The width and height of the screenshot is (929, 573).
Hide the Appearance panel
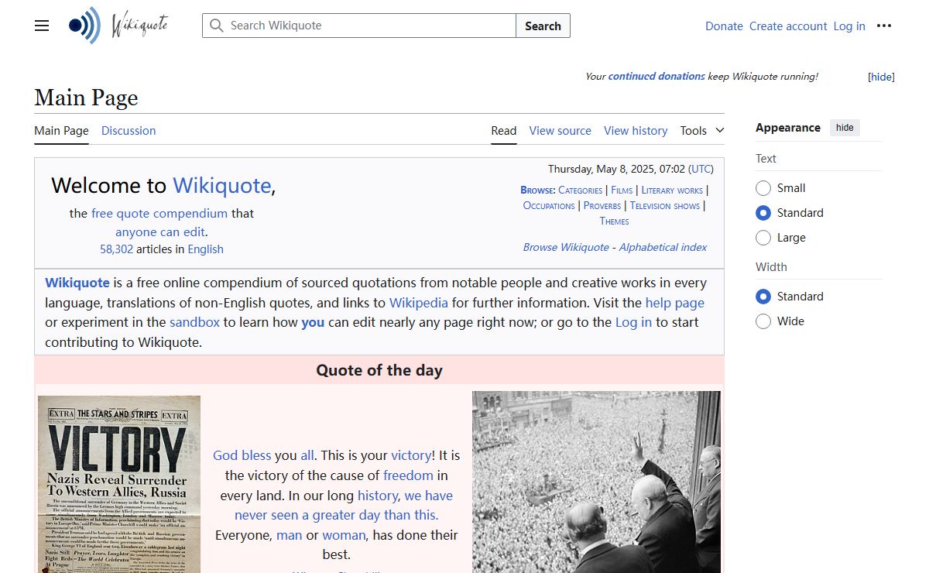[x=845, y=128]
